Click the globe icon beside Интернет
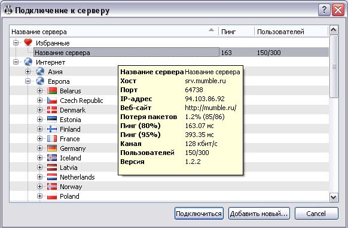Image resolution: width=348 pixels, height=228 pixels. pos(28,62)
